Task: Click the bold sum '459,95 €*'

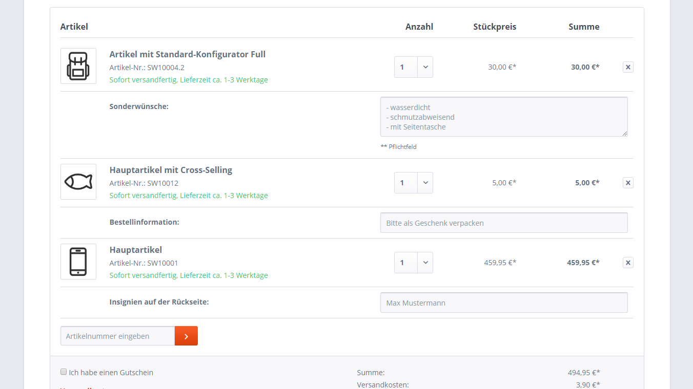Action: click(583, 263)
